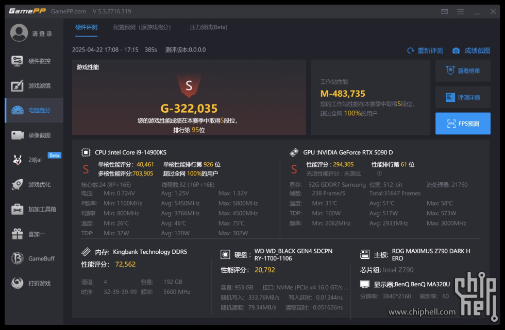Click the benchmark date 2025-04-22 17:08 - 17:15
The width and height of the screenshot is (505, 330).
105,50
